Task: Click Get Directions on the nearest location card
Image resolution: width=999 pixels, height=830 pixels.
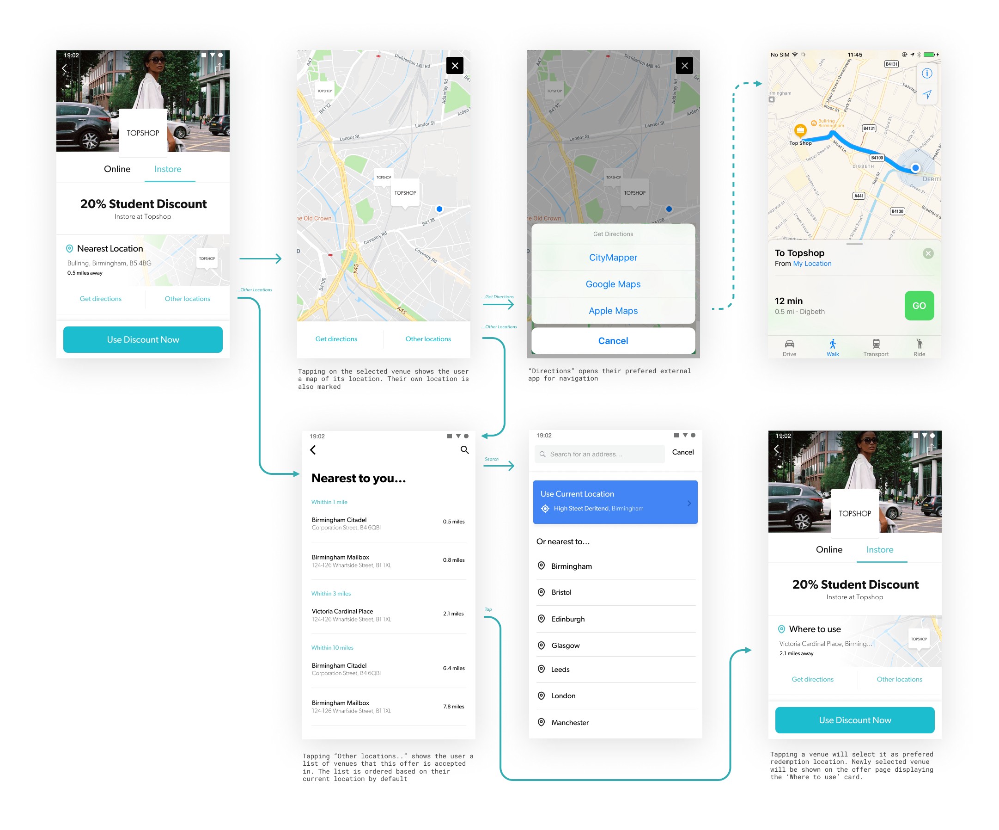Action: pyautogui.click(x=100, y=299)
